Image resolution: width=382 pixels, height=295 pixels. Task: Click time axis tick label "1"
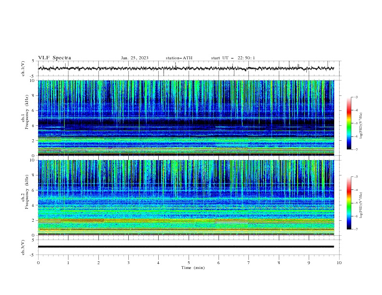[68, 263]
